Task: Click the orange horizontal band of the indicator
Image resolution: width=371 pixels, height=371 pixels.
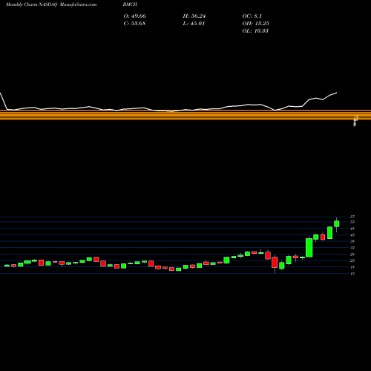Action: pyautogui.click(x=185, y=115)
